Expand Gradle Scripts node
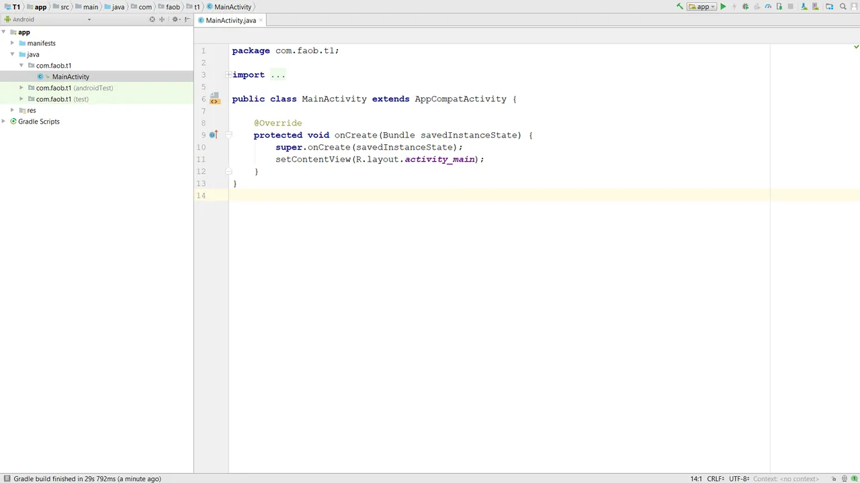 click(4, 121)
